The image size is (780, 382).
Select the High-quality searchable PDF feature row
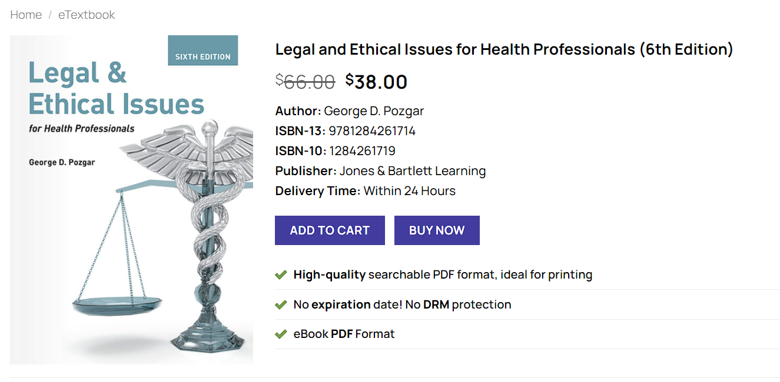(443, 274)
